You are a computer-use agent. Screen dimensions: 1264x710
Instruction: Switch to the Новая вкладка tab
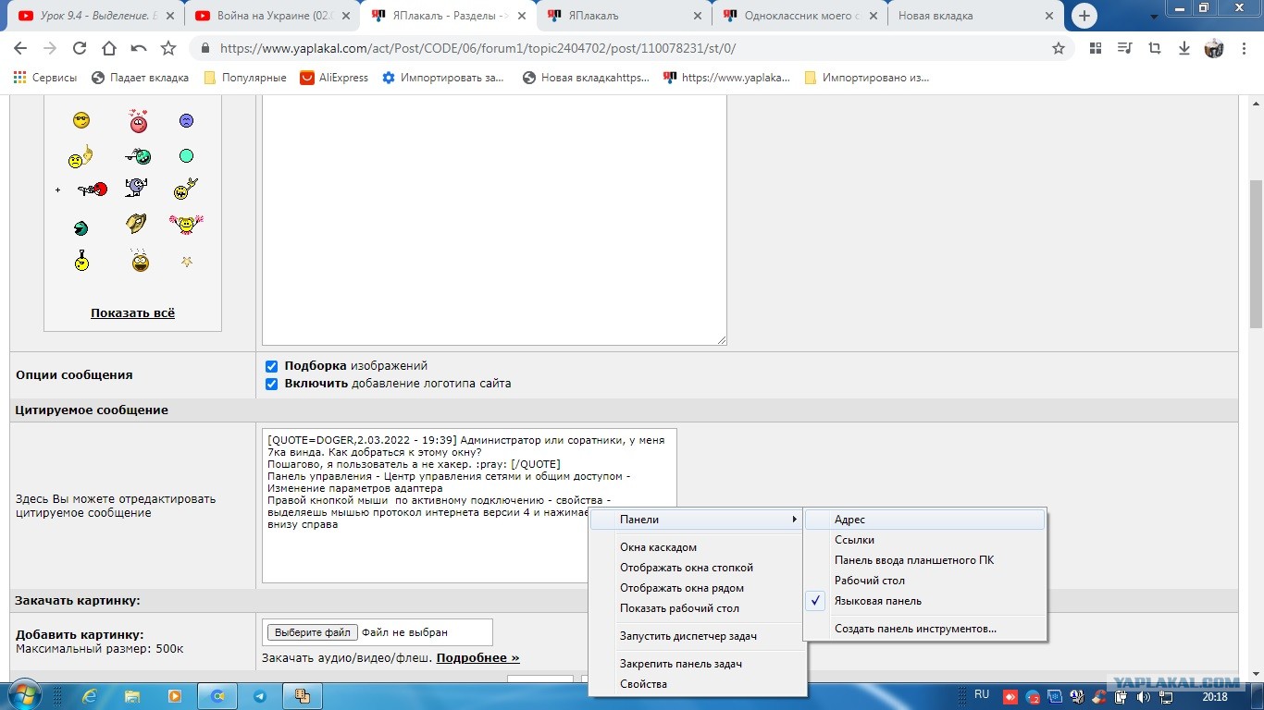(974, 16)
